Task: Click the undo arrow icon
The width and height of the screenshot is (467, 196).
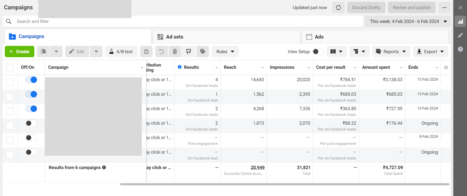Action: 161,52
